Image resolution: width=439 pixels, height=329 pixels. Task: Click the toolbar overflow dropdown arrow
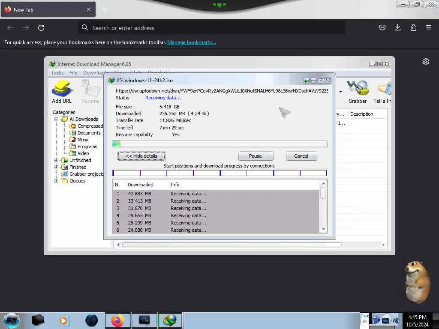(340, 92)
